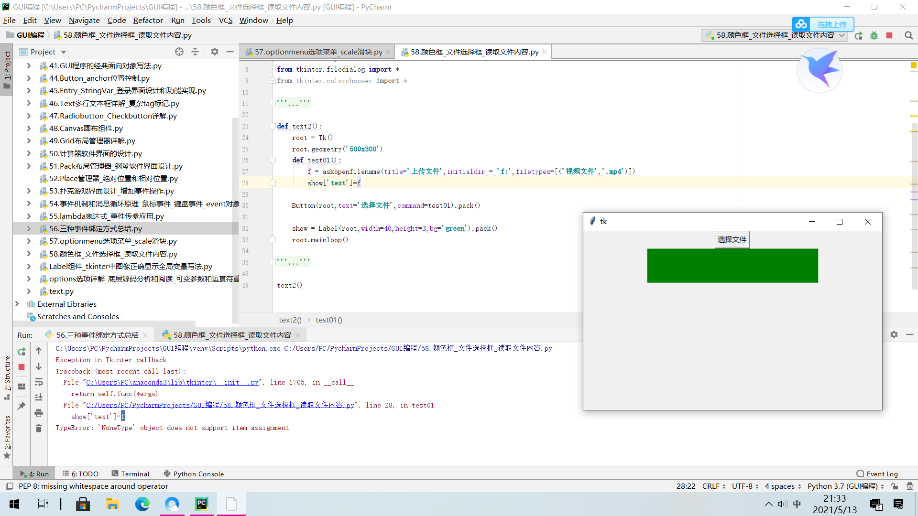Expand 56.三种事件绑定方式总结.py node
This screenshot has height=516, width=918.
(29, 229)
